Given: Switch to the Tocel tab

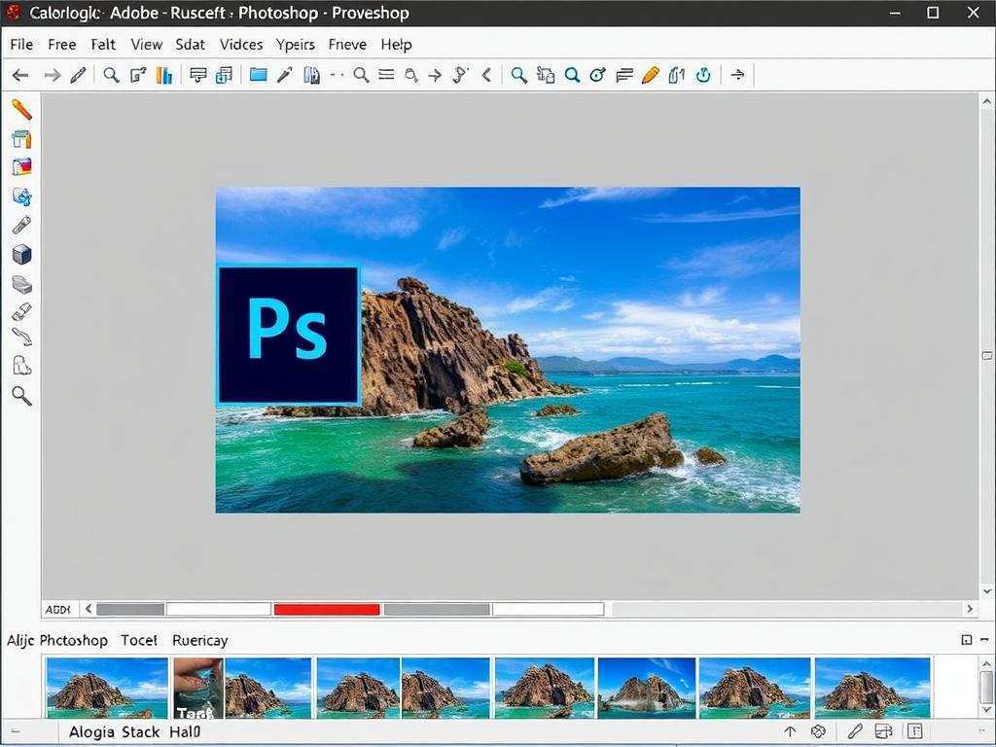Looking at the screenshot, I should click(x=139, y=640).
